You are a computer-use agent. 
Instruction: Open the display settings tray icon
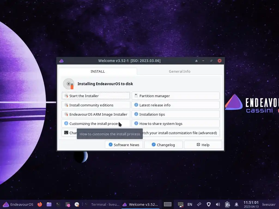(181, 205)
